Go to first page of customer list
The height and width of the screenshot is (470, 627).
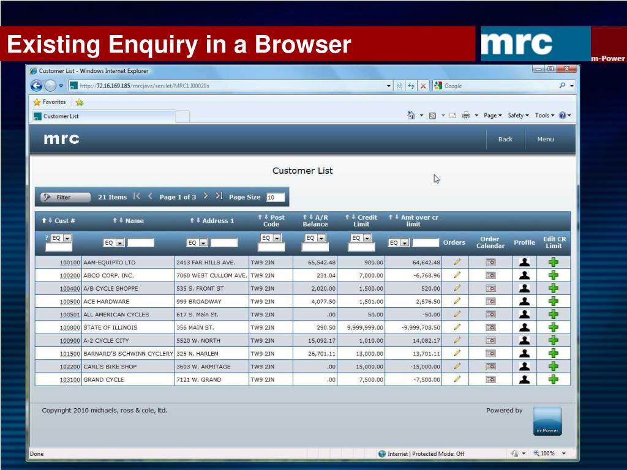click(137, 196)
